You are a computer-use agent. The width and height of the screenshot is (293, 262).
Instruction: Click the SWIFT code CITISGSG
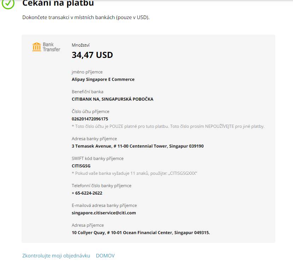(x=81, y=166)
